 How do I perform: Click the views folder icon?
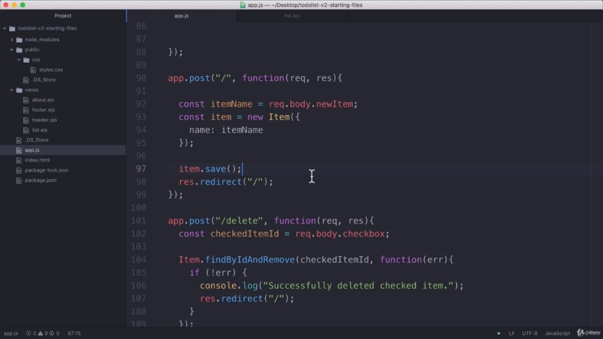pos(19,90)
